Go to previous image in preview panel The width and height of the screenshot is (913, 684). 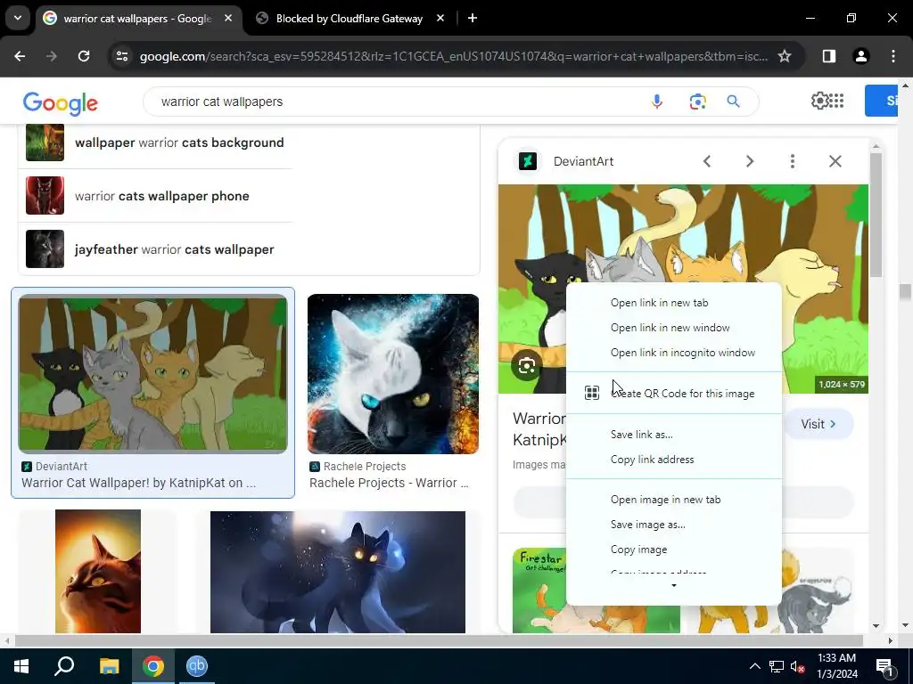click(707, 161)
